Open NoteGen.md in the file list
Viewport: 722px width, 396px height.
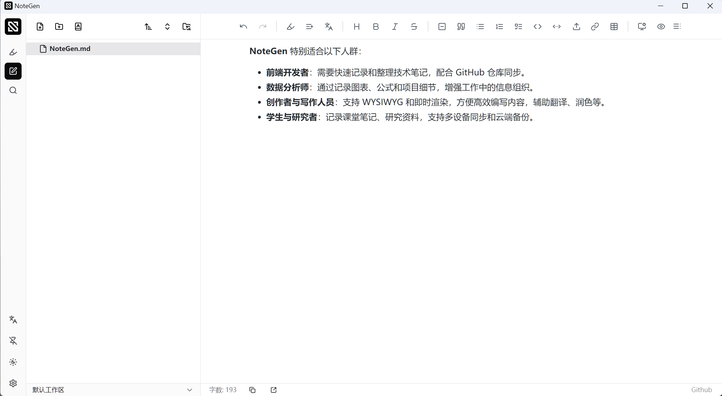coord(113,49)
